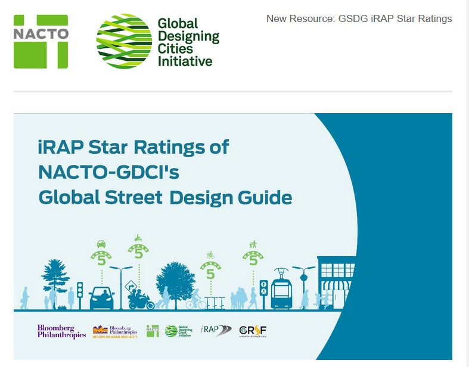Click the green NACTO logo
The height and width of the screenshot is (367, 469).
pyautogui.click(x=41, y=42)
